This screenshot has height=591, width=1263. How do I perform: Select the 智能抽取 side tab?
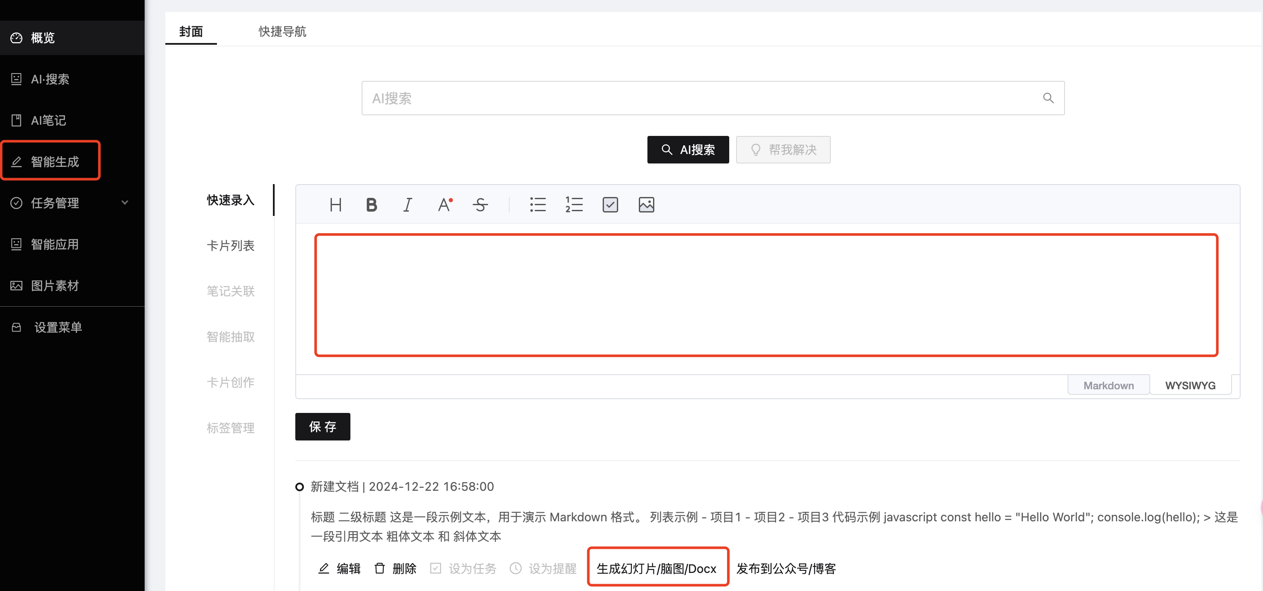point(230,337)
